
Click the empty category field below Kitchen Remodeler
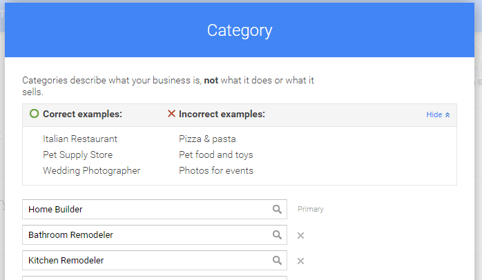point(155,278)
